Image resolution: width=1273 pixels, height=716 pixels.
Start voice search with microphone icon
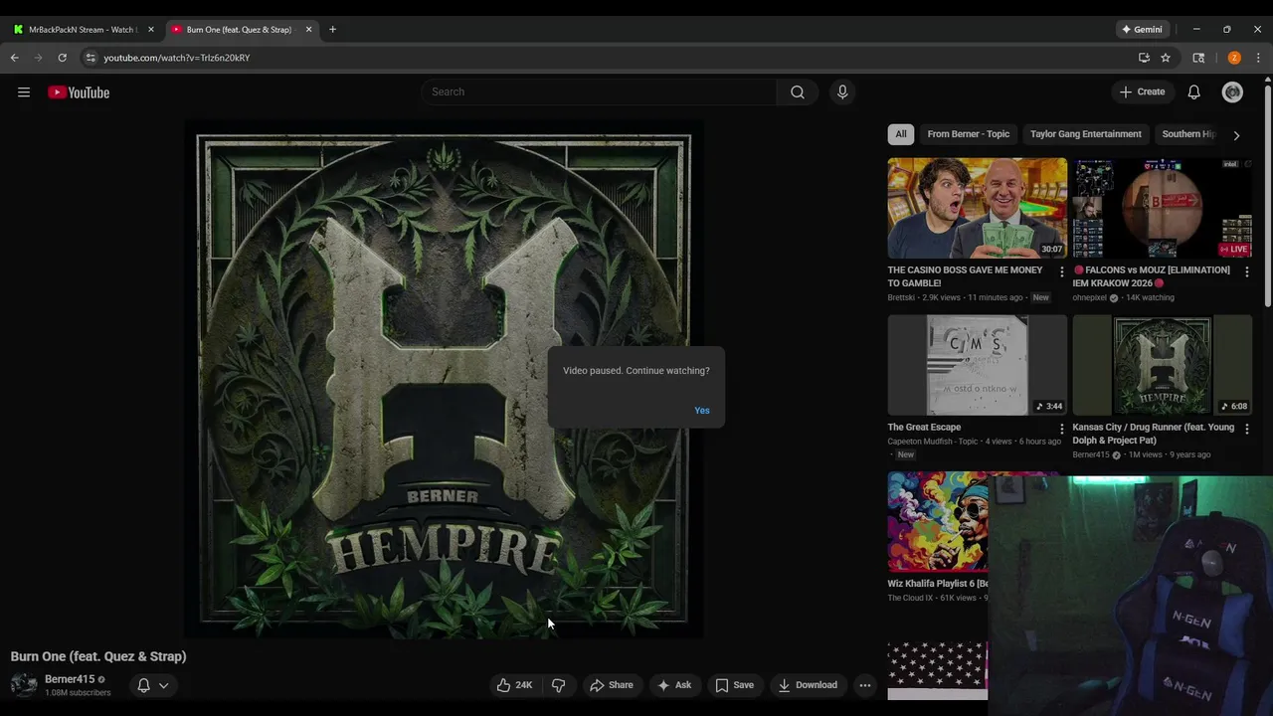coord(842,92)
